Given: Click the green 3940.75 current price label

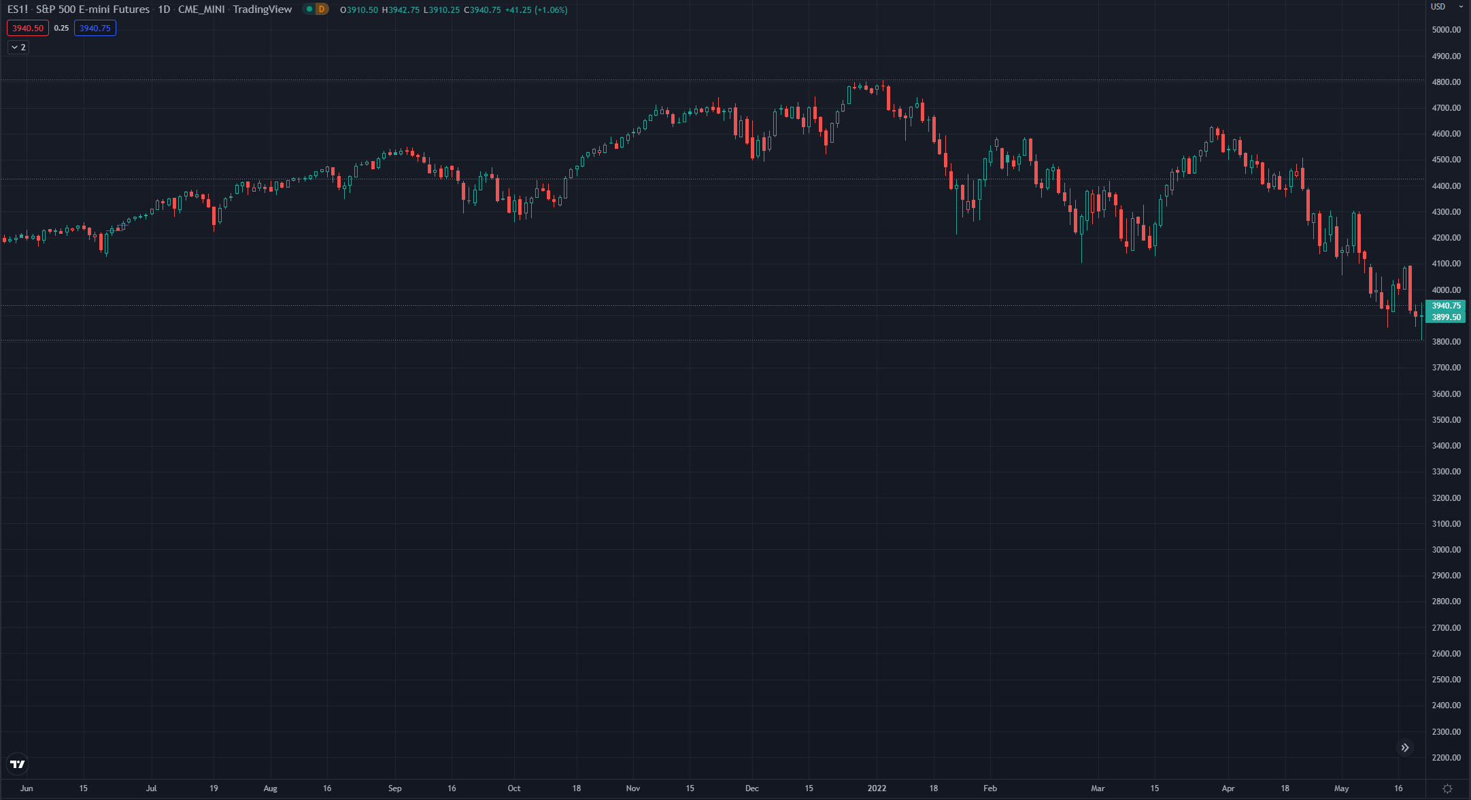Looking at the screenshot, I should pos(1446,306).
